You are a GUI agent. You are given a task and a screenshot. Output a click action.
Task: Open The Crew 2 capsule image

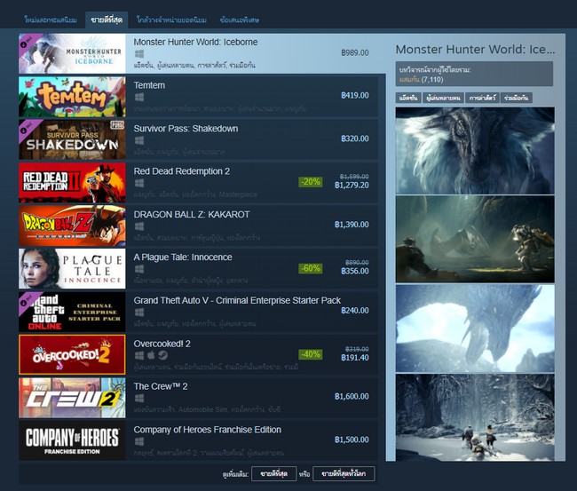coord(72,398)
